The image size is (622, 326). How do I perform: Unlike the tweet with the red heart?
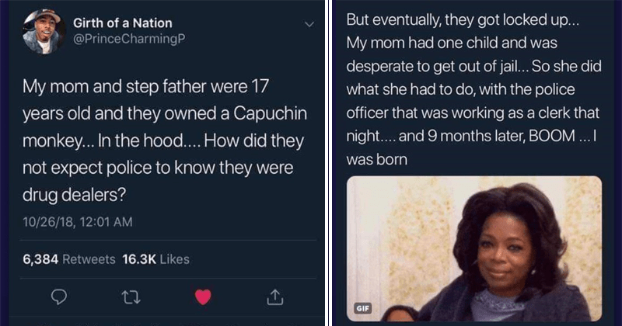[x=204, y=296]
